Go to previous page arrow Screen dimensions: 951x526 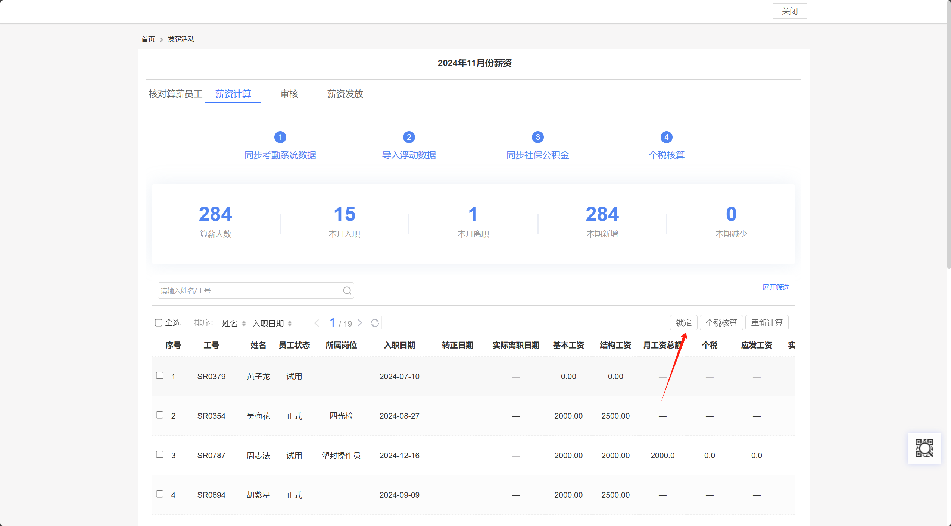click(317, 323)
